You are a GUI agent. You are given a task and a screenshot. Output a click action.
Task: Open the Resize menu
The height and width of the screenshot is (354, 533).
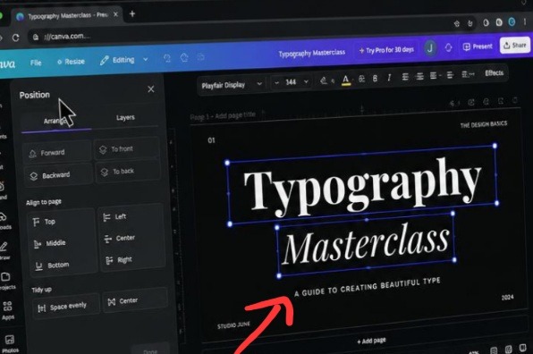coord(71,62)
